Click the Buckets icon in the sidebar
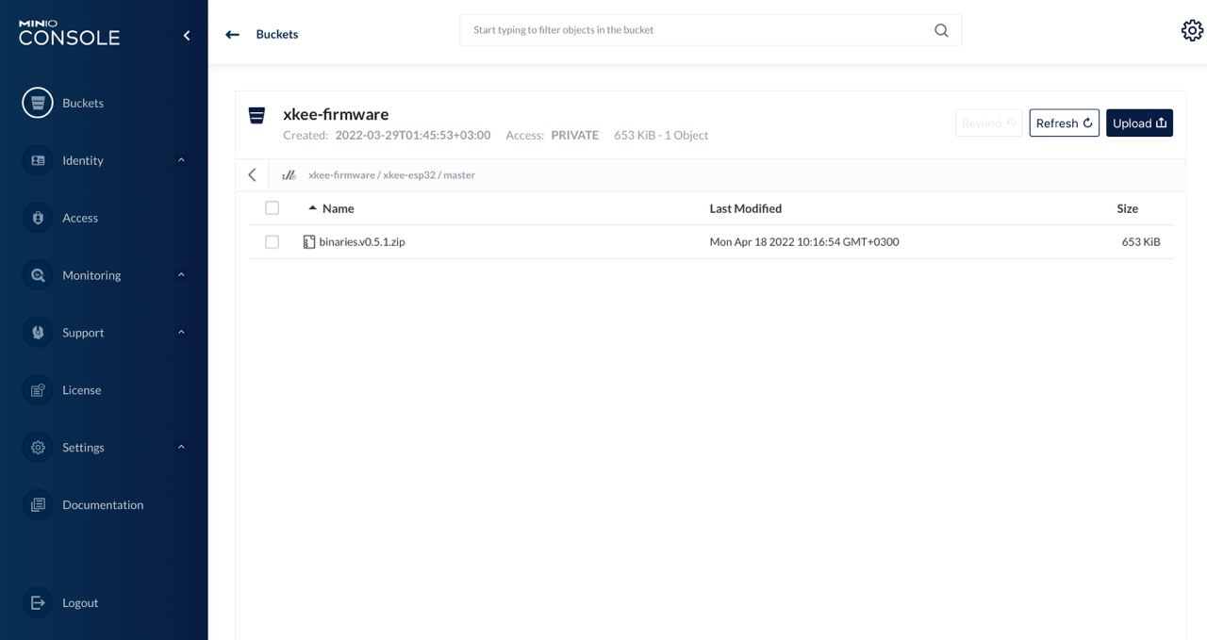 (38, 103)
